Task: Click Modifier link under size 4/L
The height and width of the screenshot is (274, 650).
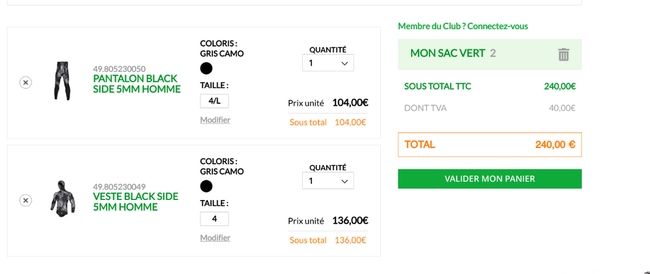Action: (x=215, y=120)
